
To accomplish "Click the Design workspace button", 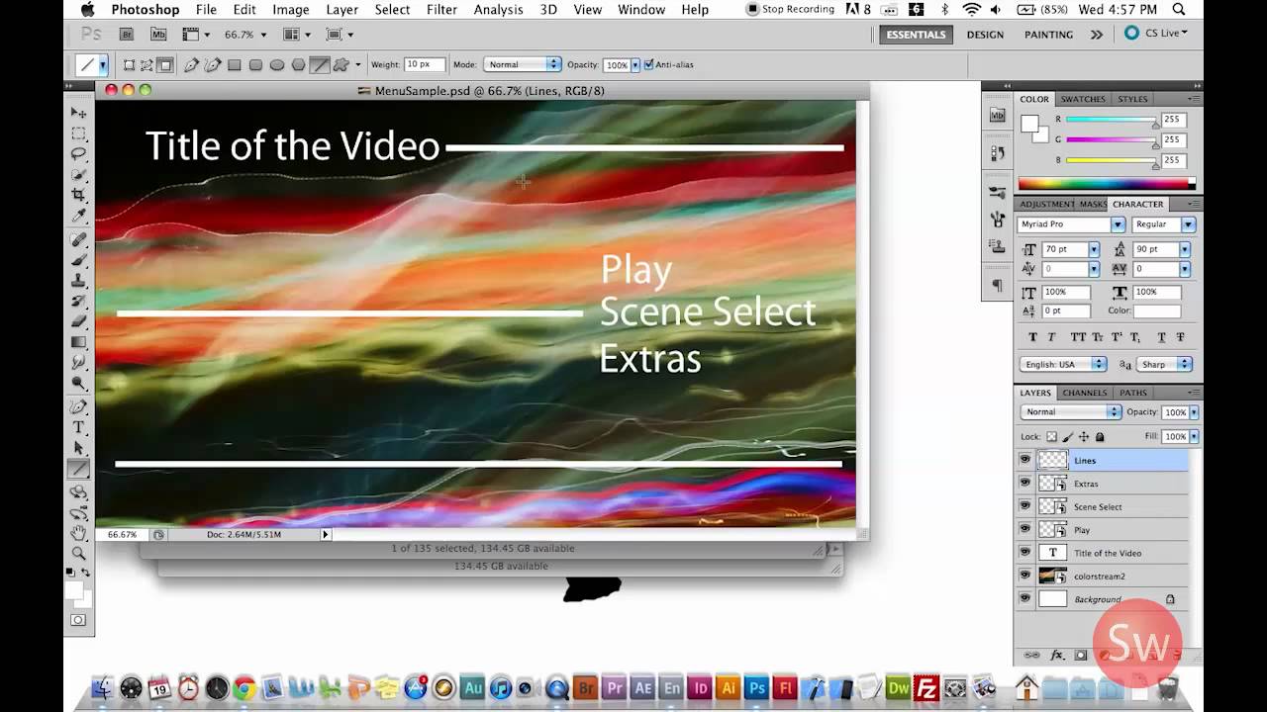I will click(x=985, y=35).
